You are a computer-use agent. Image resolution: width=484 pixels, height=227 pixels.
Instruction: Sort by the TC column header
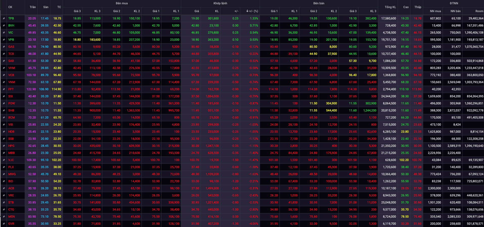click(x=59, y=7)
